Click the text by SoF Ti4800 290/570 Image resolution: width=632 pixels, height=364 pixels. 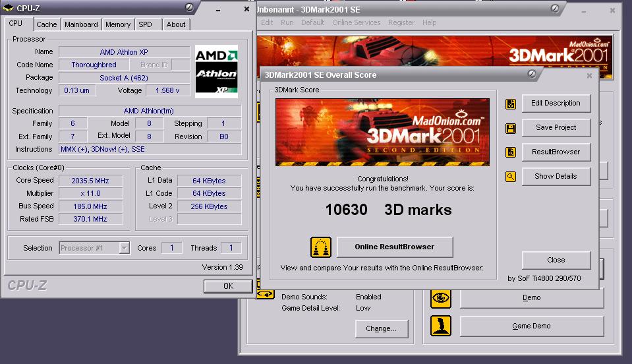point(544,278)
